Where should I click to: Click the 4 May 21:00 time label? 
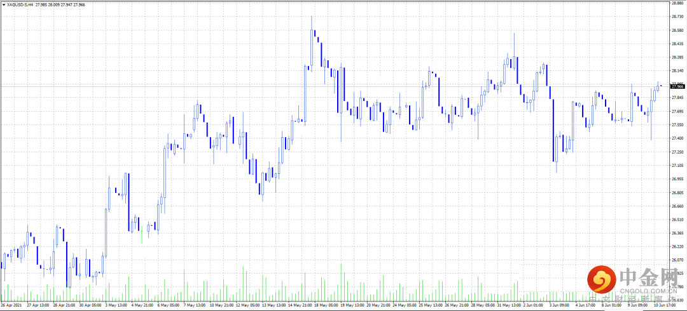(143, 304)
